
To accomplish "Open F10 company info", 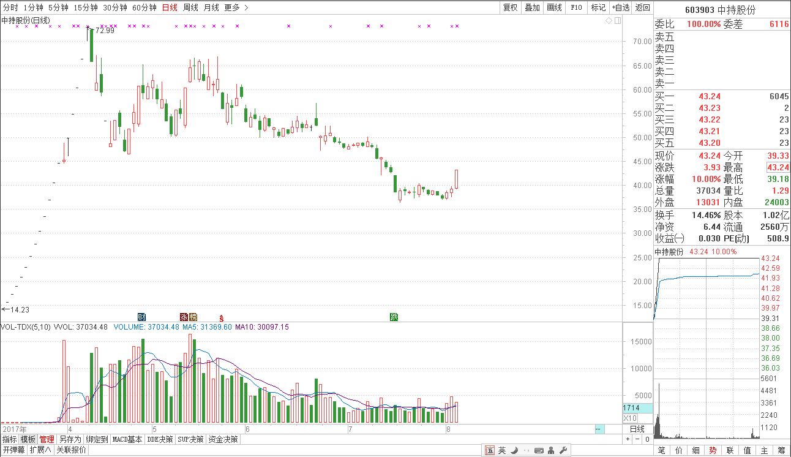I will pos(576,7).
